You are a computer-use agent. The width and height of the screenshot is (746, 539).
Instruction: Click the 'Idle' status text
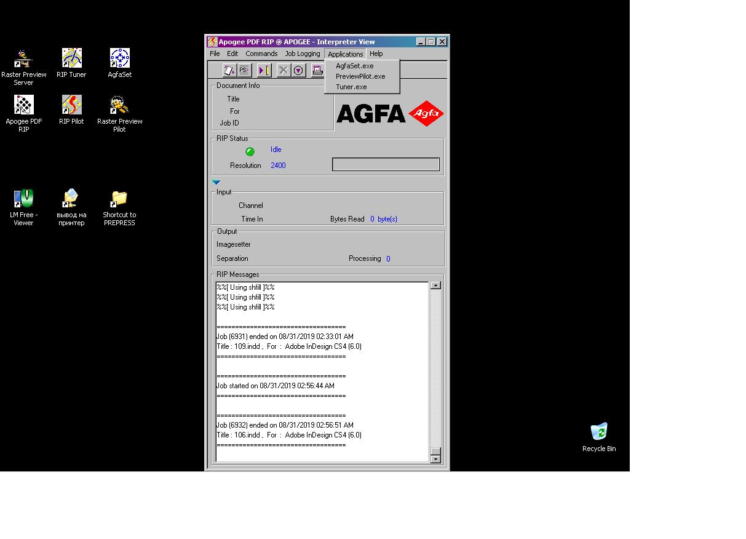[x=276, y=150]
